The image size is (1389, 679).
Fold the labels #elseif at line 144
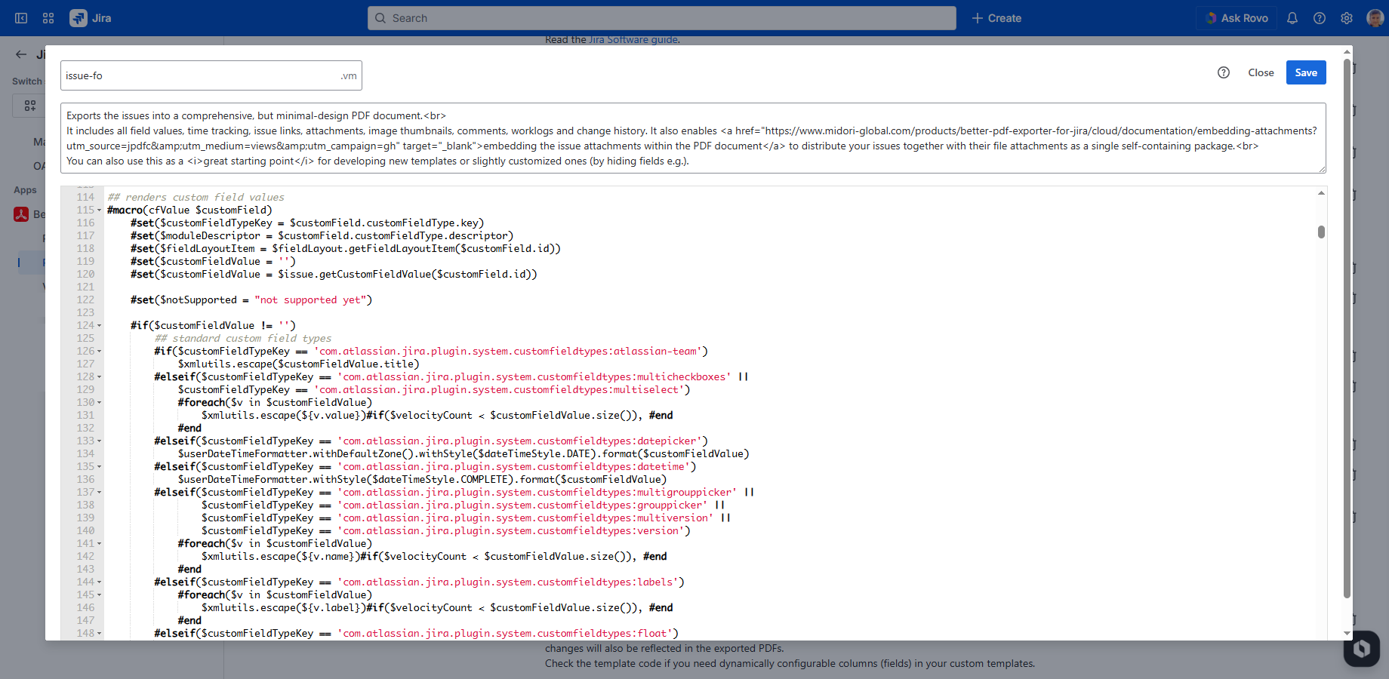click(x=100, y=582)
